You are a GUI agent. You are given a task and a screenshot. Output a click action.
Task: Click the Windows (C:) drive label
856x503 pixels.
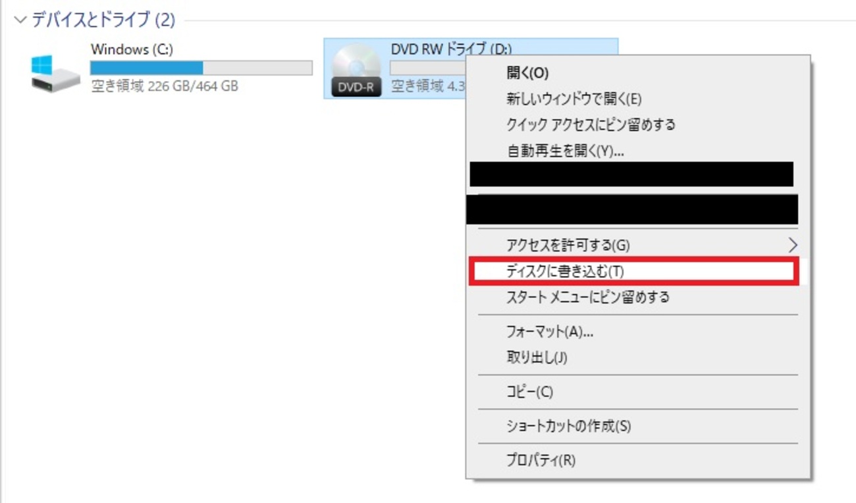(132, 49)
